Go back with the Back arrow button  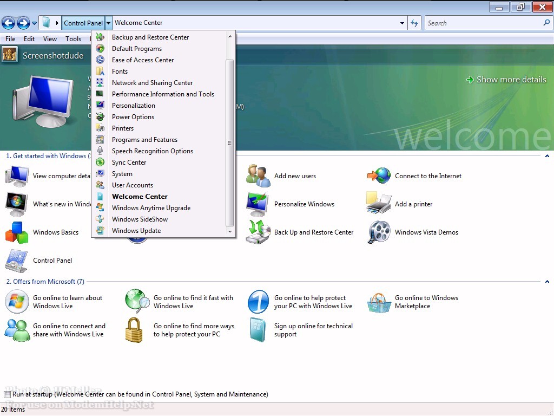pos(9,23)
